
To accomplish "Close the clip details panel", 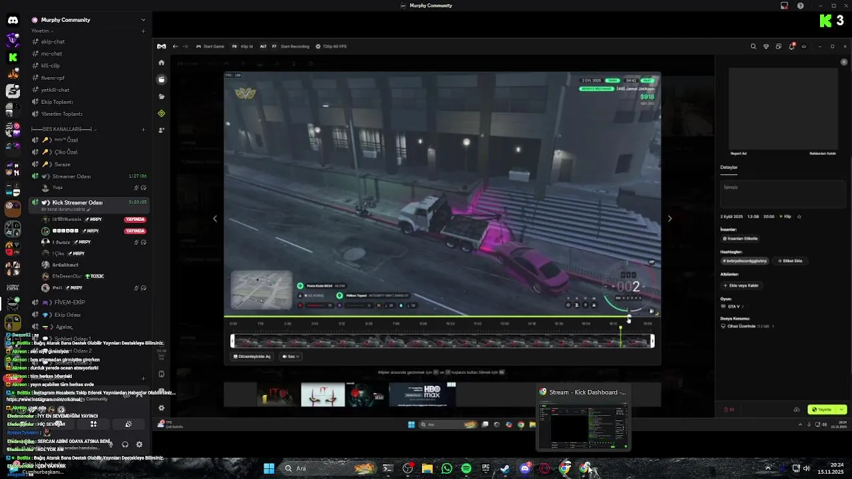I will [x=844, y=62].
